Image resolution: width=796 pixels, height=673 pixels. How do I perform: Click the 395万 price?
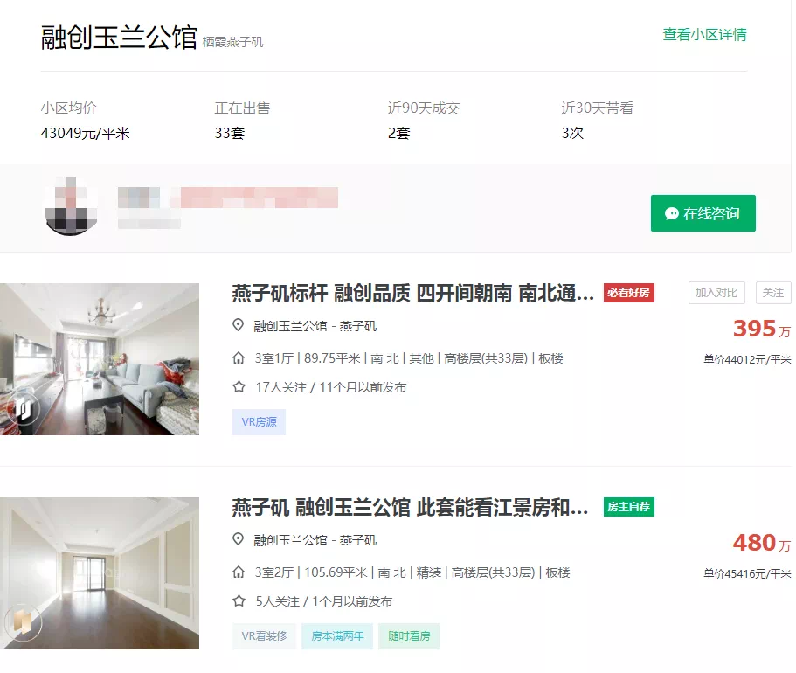[x=761, y=329]
